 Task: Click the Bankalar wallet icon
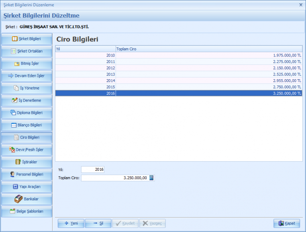[x=18, y=199]
